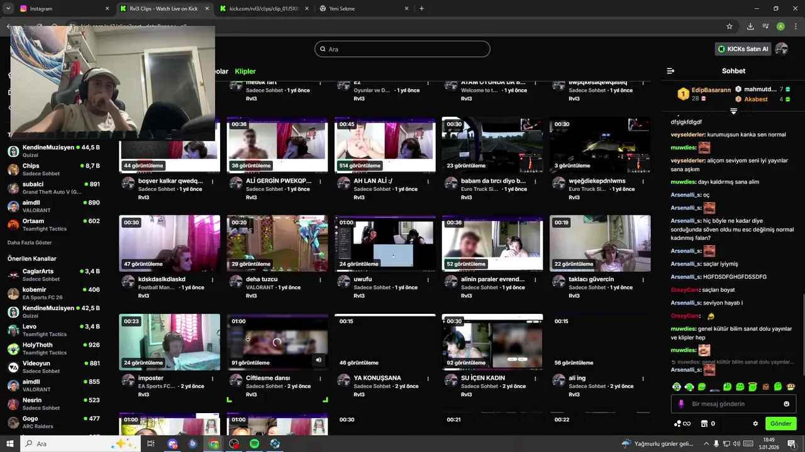Open Discord from the taskbar
The height and width of the screenshot is (452, 805).
172,444
